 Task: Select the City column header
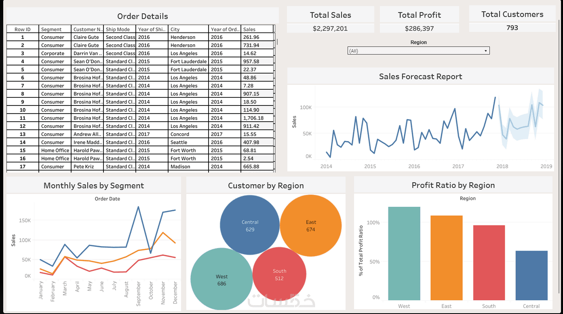189,29
